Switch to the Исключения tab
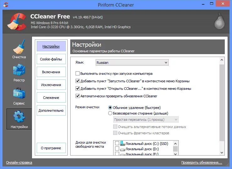This screenshot has height=169, width=232. point(51,85)
